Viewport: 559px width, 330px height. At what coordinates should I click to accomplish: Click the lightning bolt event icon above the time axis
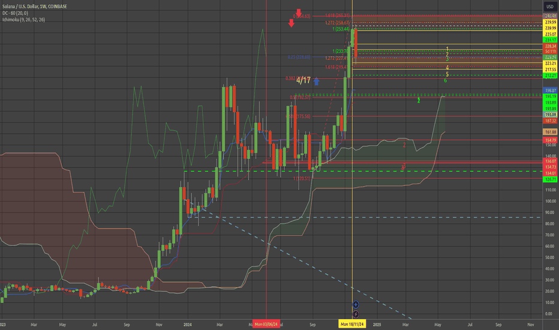click(356, 314)
